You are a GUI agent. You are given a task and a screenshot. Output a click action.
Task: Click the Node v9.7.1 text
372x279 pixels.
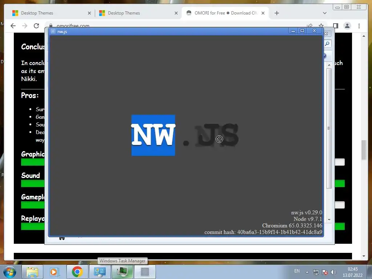click(x=308, y=219)
